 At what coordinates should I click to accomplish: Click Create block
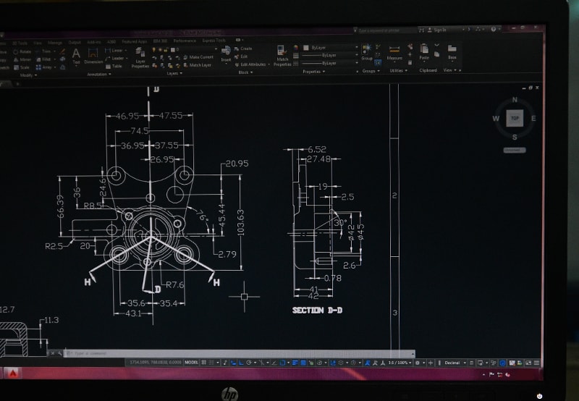pyautogui.click(x=243, y=48)
